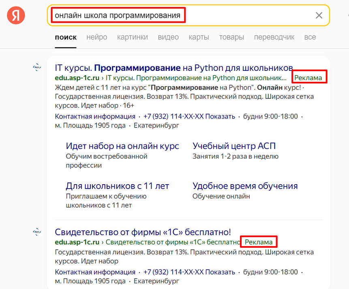The height and width of the screenshot is (289, 349).
Task: Open the 'IT курсы. Программирование на Python для школьников' headline
Action: (x=174, y=68)
